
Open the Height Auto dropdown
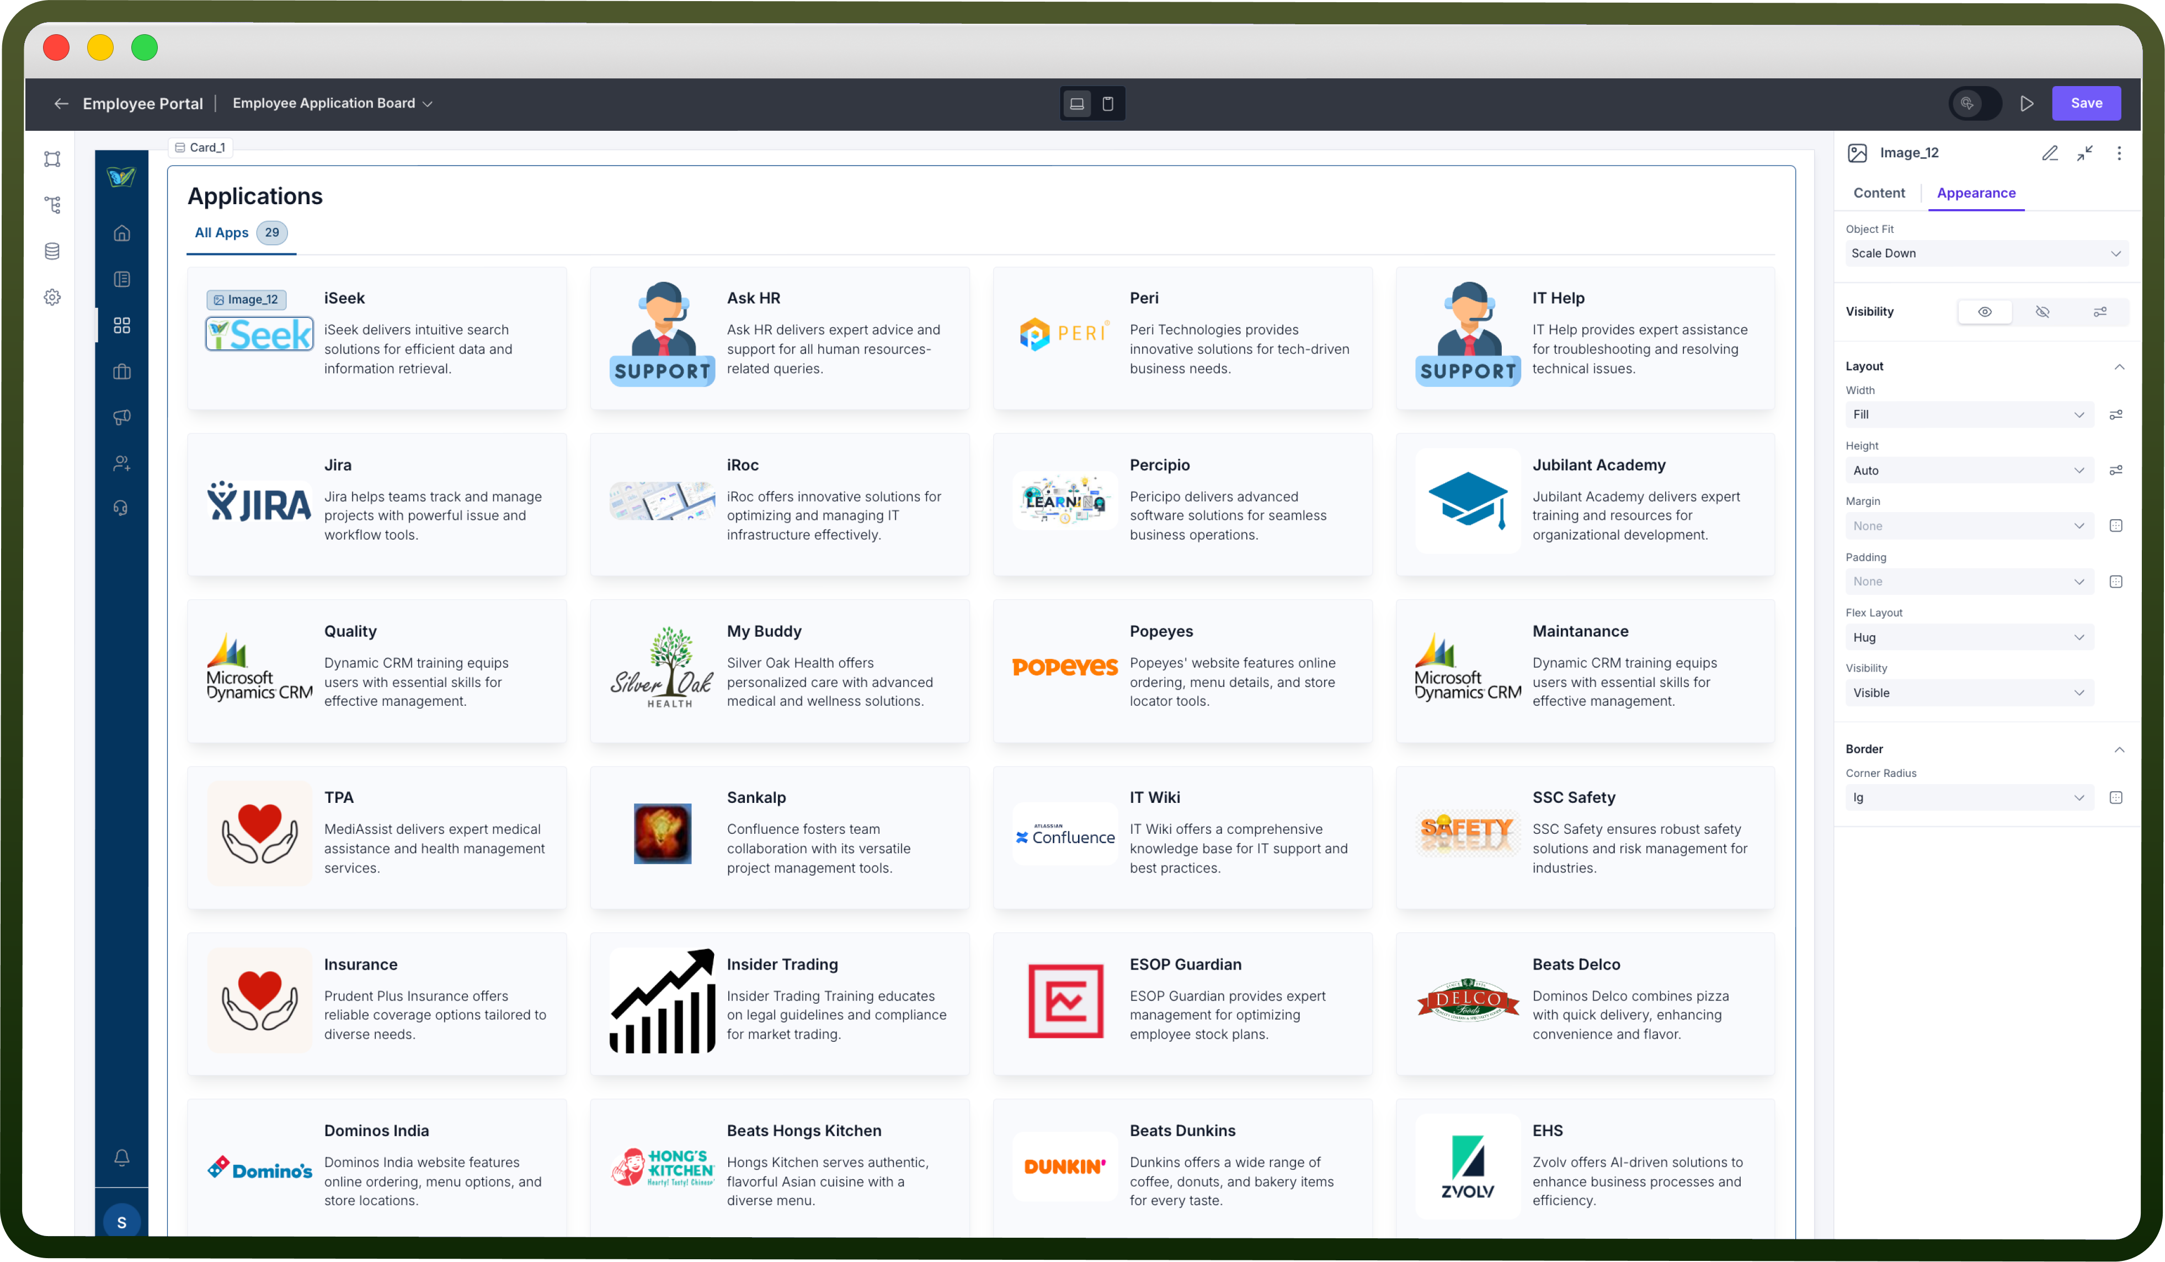tap(1969, 471)
